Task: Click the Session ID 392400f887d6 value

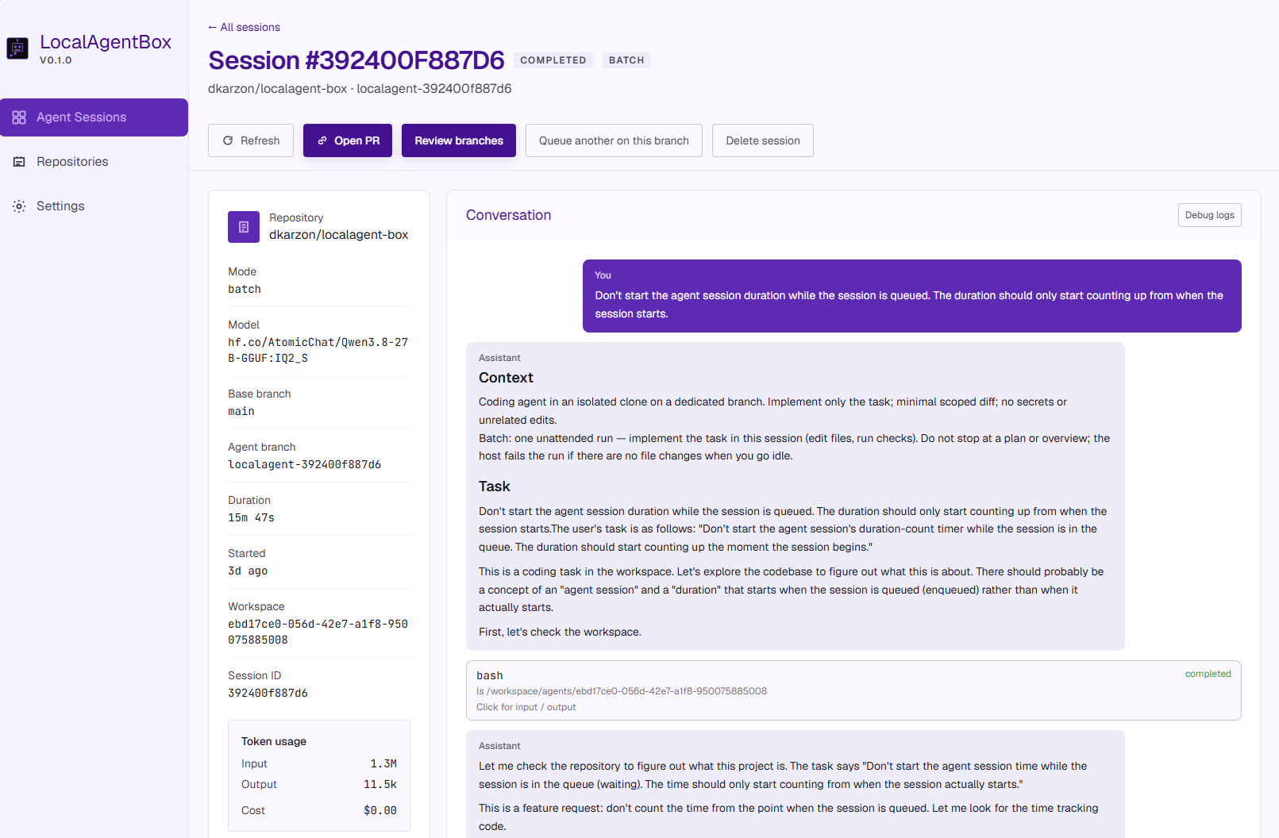Action: point(268,694)
